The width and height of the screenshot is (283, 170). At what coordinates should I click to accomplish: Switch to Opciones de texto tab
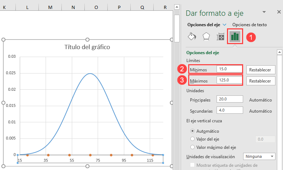250,25
